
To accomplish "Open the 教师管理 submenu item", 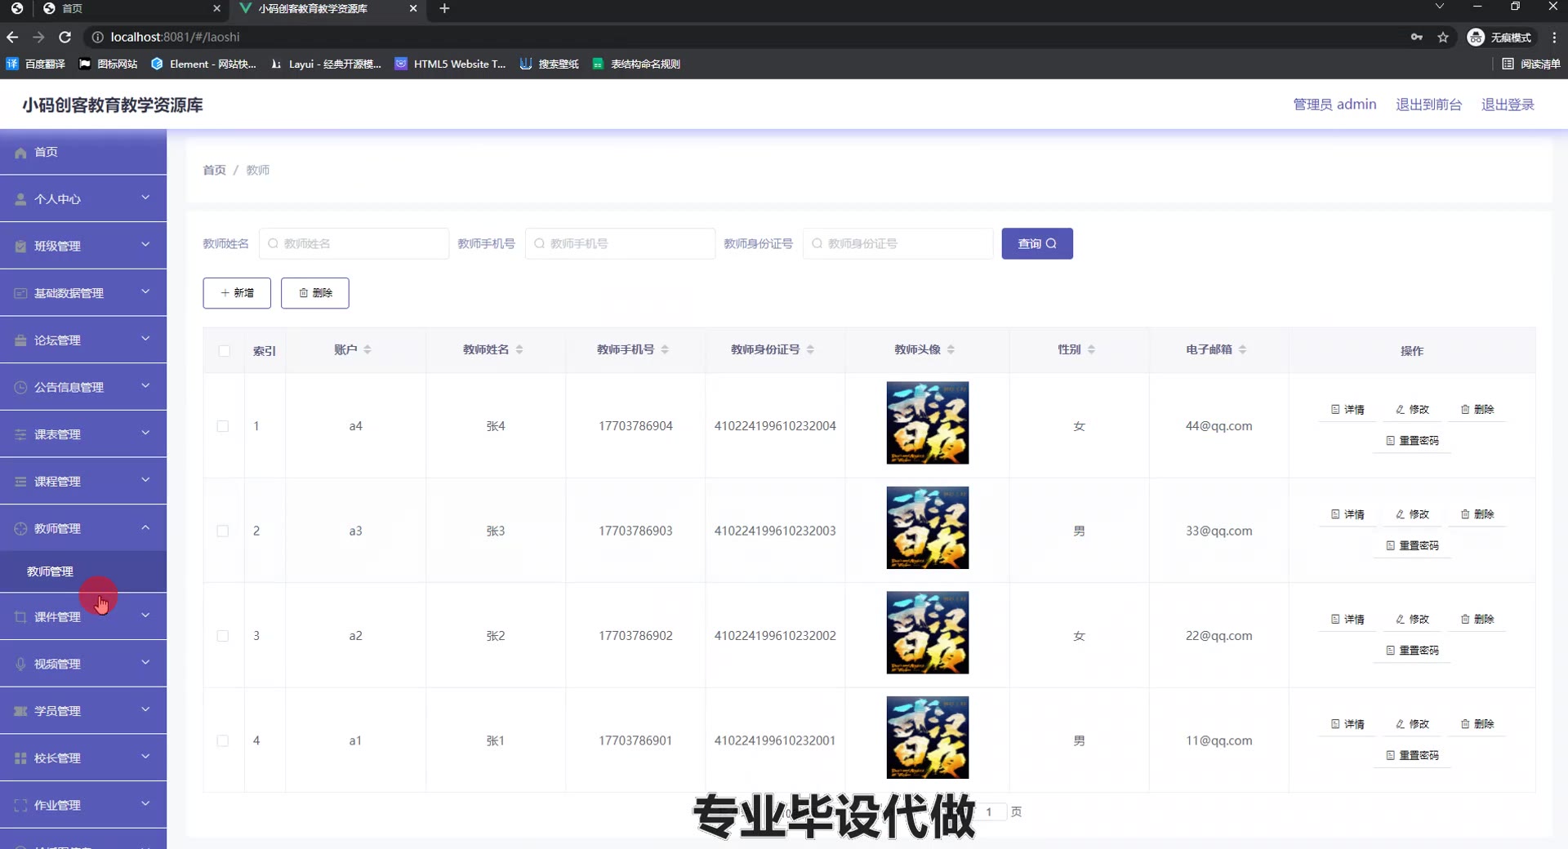I will click(x=50, y=571).
